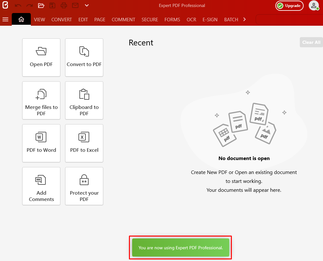
Task: Click the Clipboard to PDF tile
Action: (84, 100)
